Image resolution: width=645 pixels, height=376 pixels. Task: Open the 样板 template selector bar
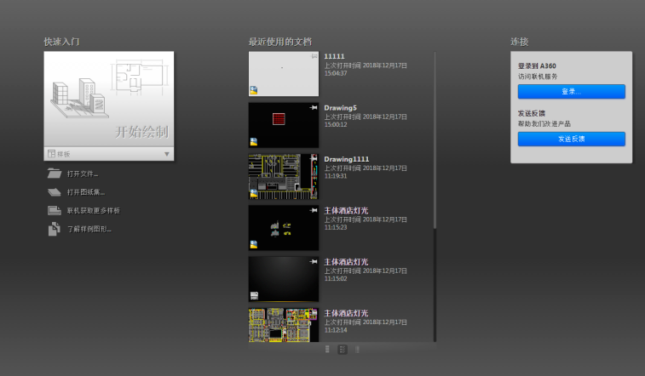108,154
